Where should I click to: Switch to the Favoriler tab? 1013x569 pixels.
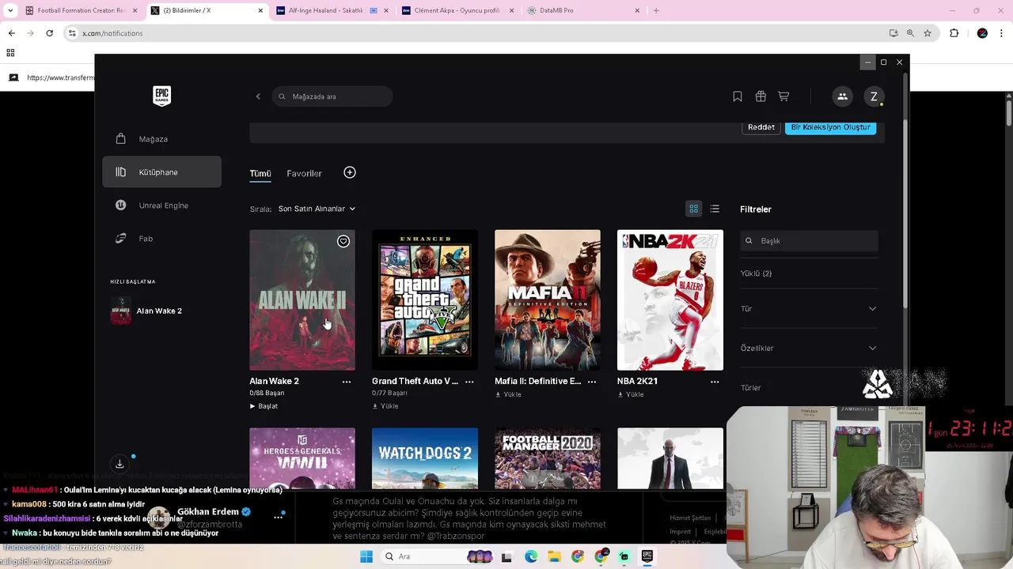pos(304,173)
